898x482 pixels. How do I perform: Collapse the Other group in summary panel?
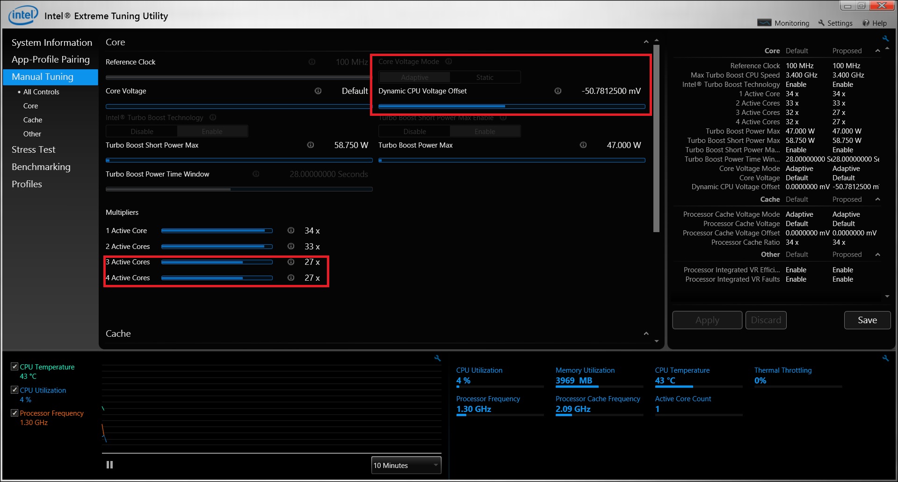pos(877,255)
